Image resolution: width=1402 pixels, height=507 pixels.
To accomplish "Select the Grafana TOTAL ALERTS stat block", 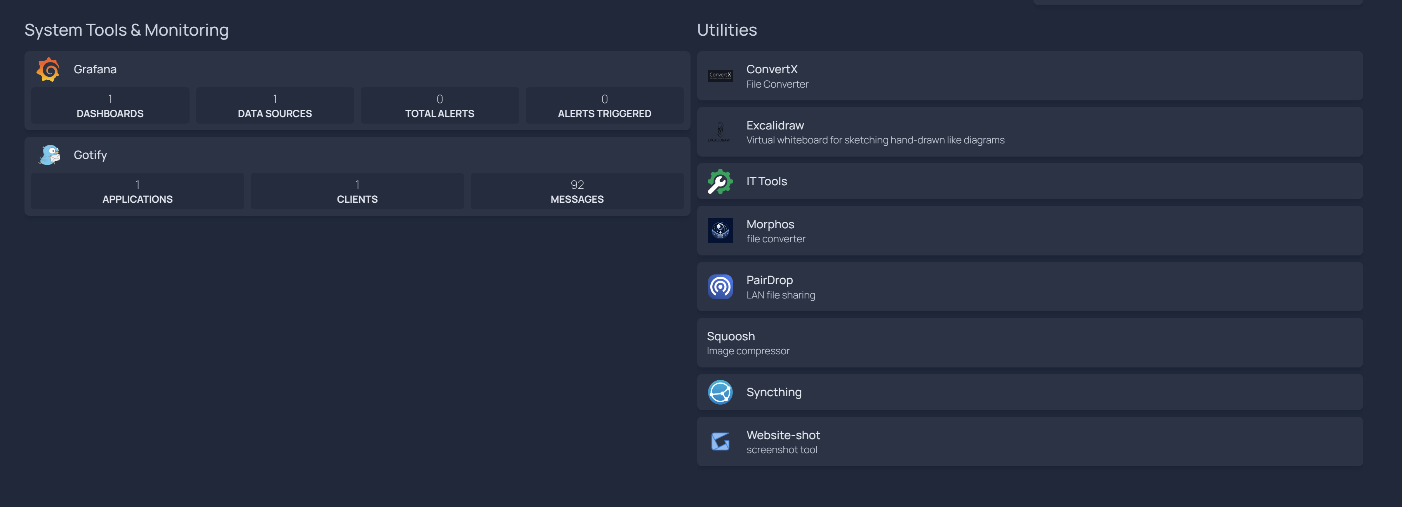I will pyautogui.click(x=440, y=105).
